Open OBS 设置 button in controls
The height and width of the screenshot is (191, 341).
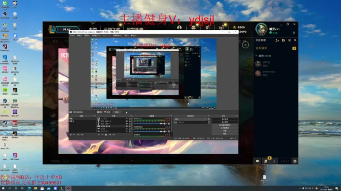[x=225, y=131]
